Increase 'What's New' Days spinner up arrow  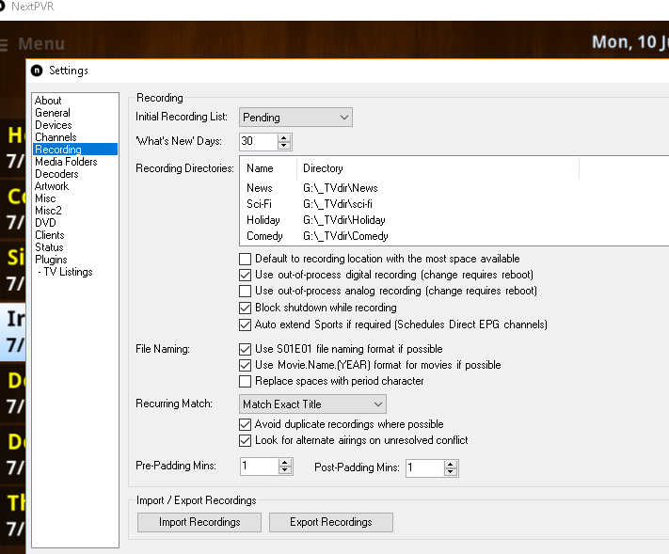(284, 137)
